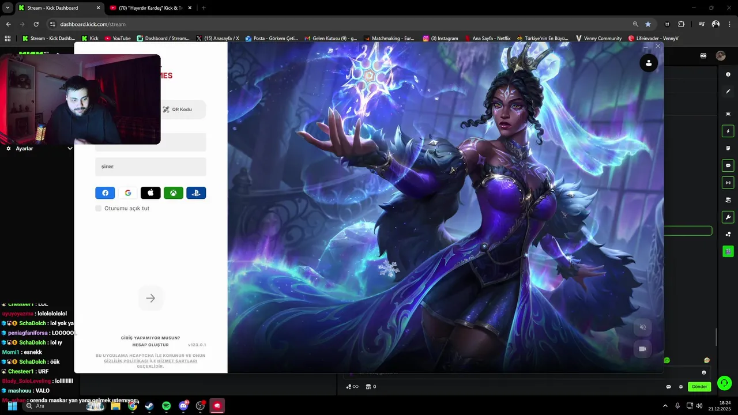This screenshot has width=738, height=415.
Task: Toggle the bookmark star for this page
Action: pos(648,24)
